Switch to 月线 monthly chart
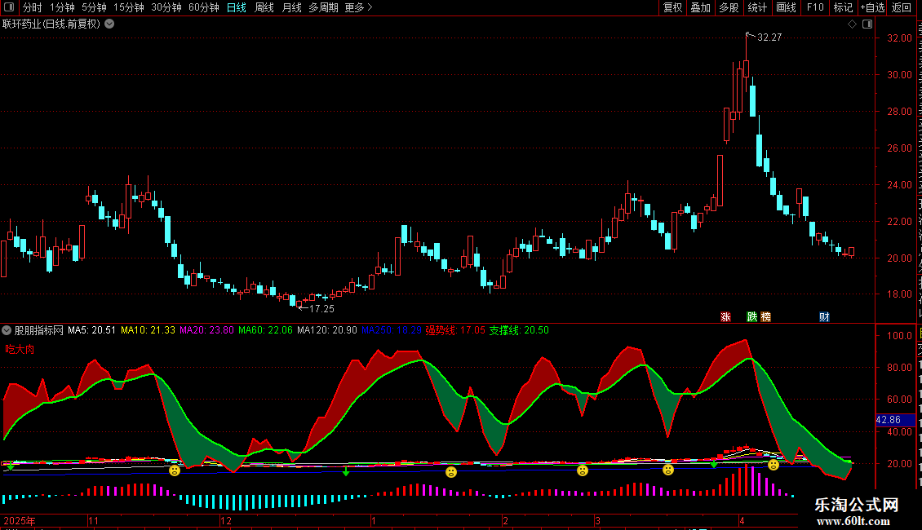Screen dimensions: 922x530 291,7
